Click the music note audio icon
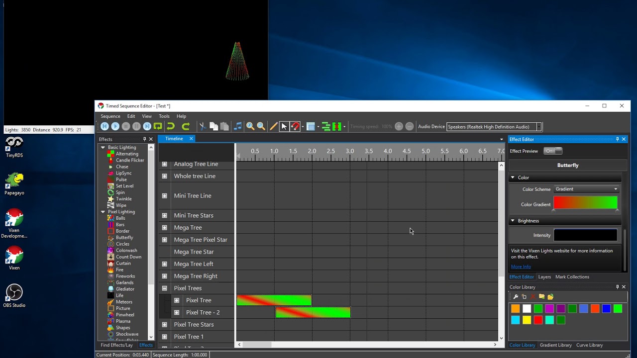 point(238,126)
